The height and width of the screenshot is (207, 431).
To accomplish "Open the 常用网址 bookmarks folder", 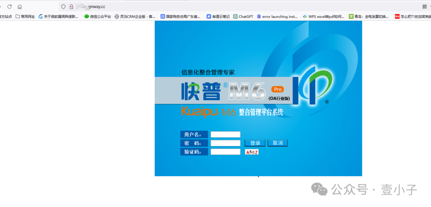I will click(x=25, y=16).
